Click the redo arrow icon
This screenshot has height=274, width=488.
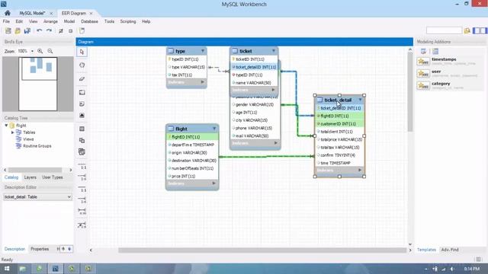49,30
